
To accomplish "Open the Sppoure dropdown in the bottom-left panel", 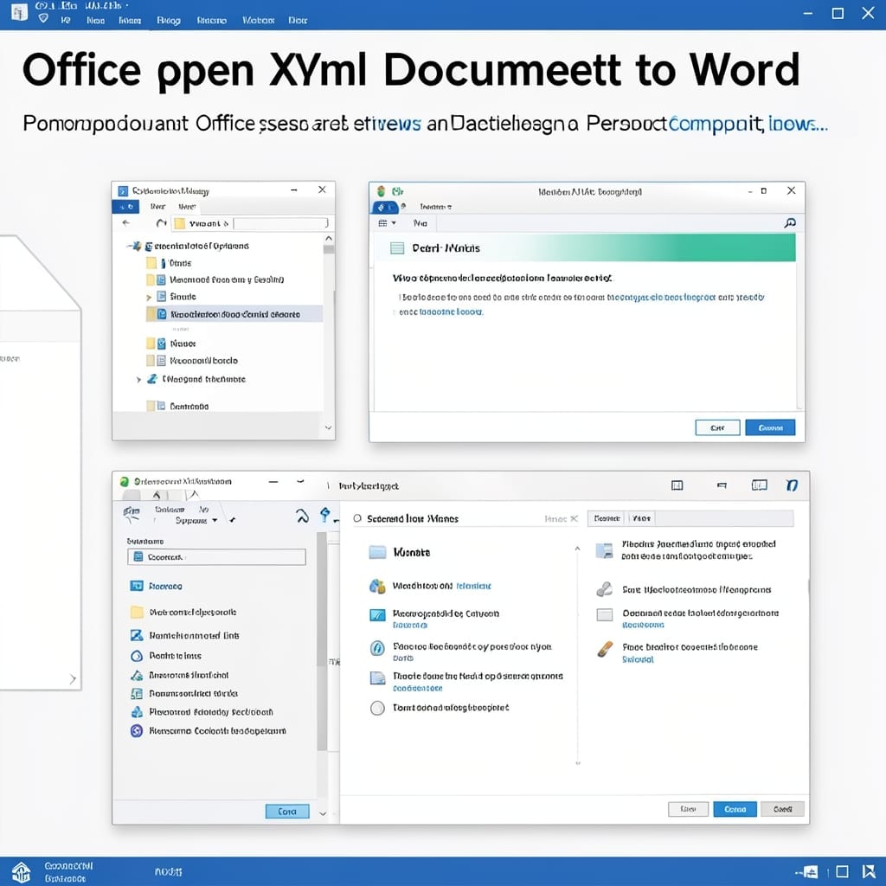I will (x=196, y=520).
